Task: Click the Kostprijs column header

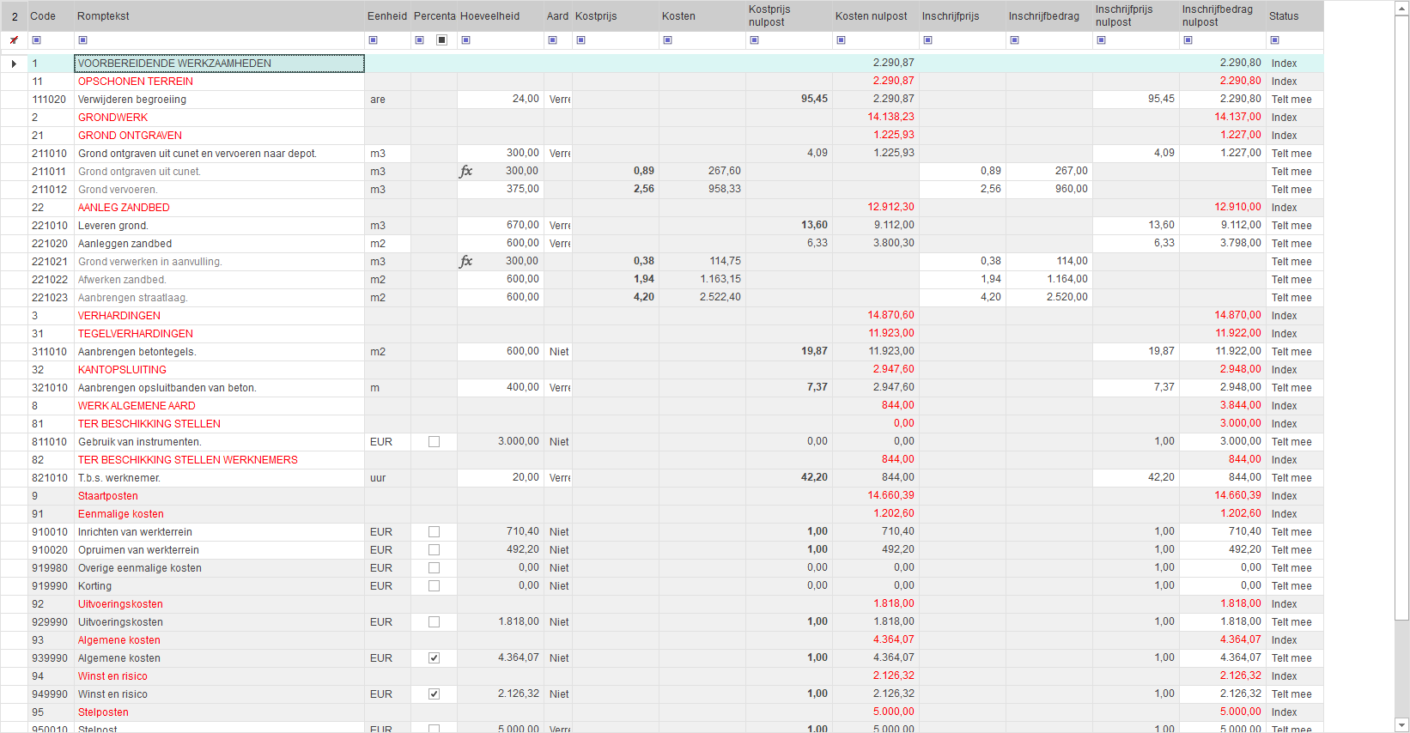Action: point(616,16)
